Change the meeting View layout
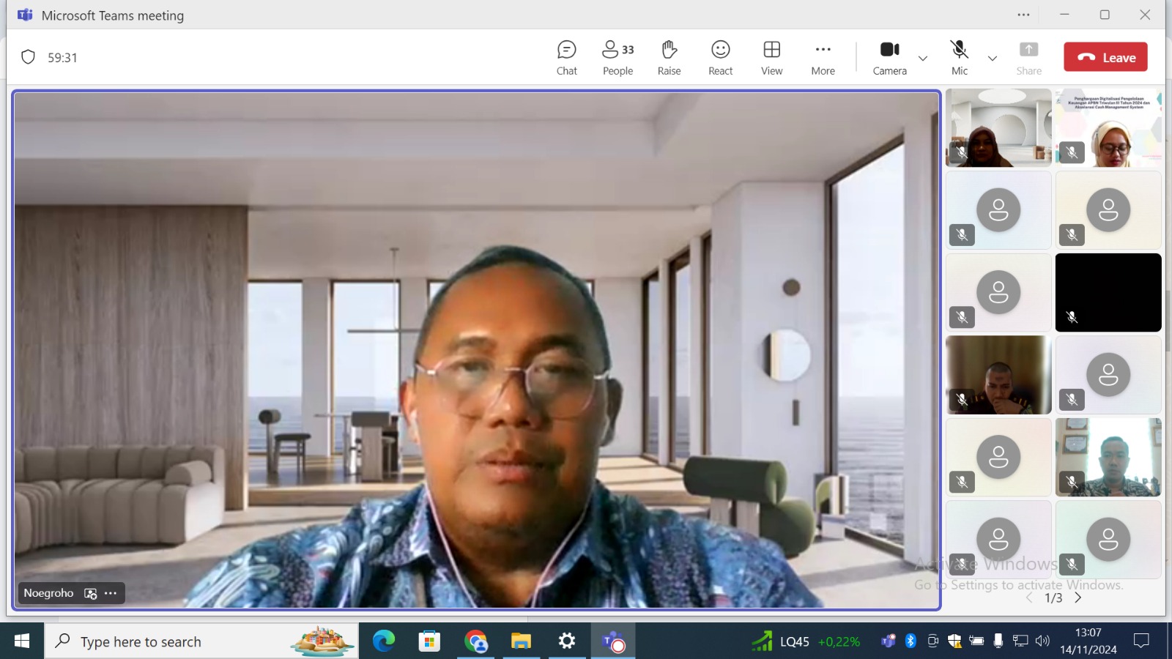This screenshot has height=659, width=1172. point(772,58)
